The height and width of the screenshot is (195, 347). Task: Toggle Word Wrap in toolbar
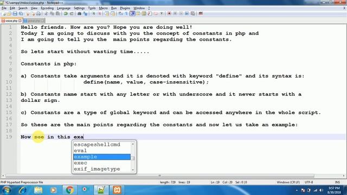[120, 14]
